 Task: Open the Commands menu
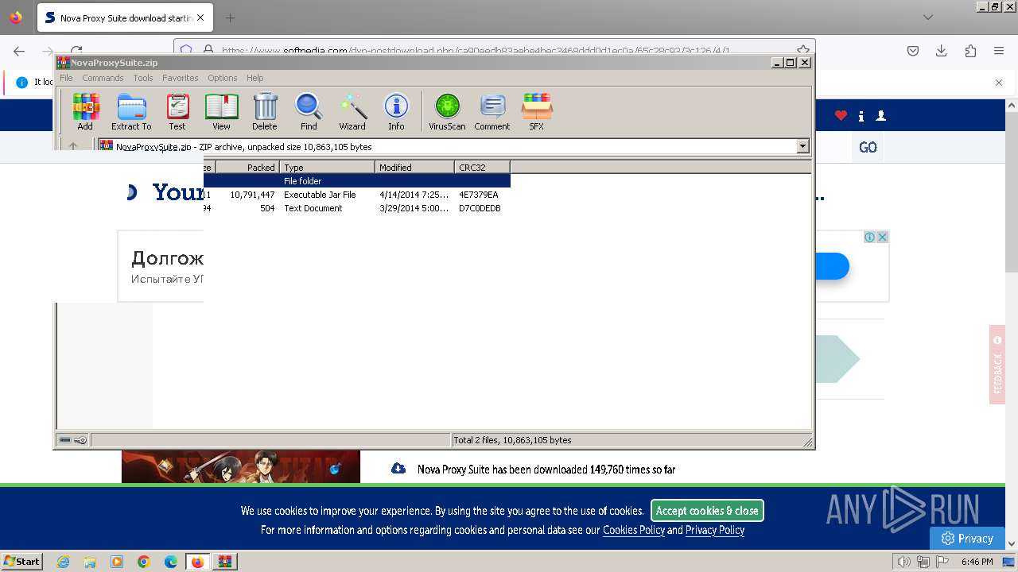coord(103,78)
